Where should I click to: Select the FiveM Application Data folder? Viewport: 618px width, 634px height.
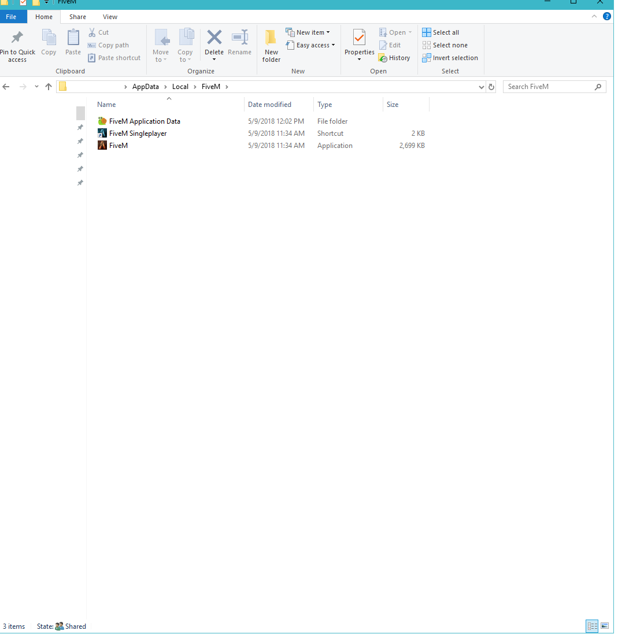click(145, 121)
